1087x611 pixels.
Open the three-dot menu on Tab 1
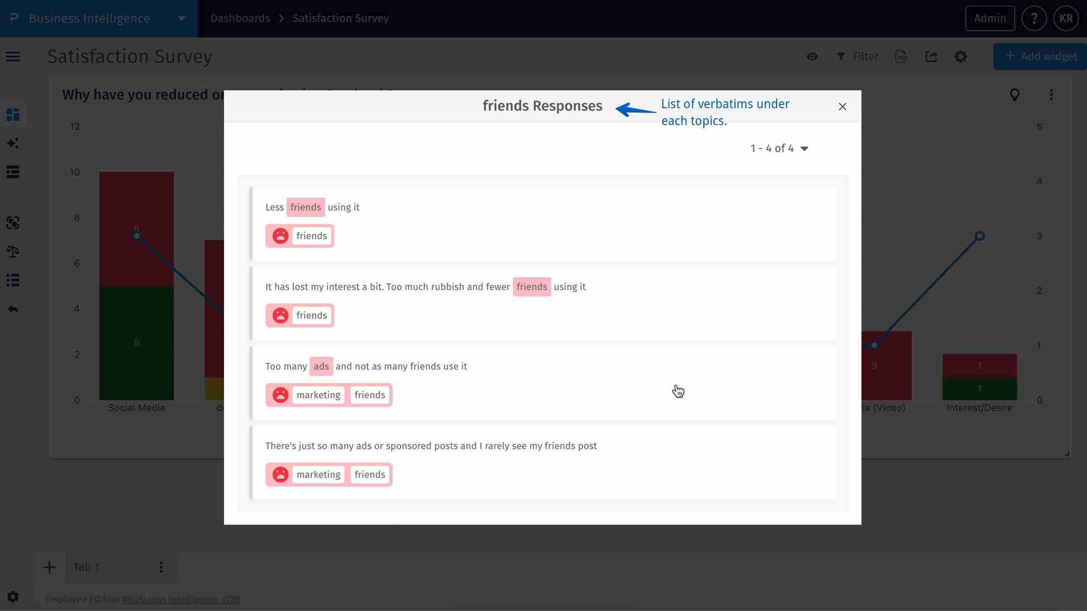coord(160,567)
